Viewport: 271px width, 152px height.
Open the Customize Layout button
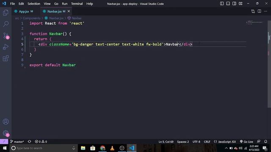pyautogui.click(x=241, y=4)
